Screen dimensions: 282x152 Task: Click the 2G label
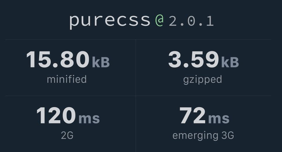click(x=67, y=135)
